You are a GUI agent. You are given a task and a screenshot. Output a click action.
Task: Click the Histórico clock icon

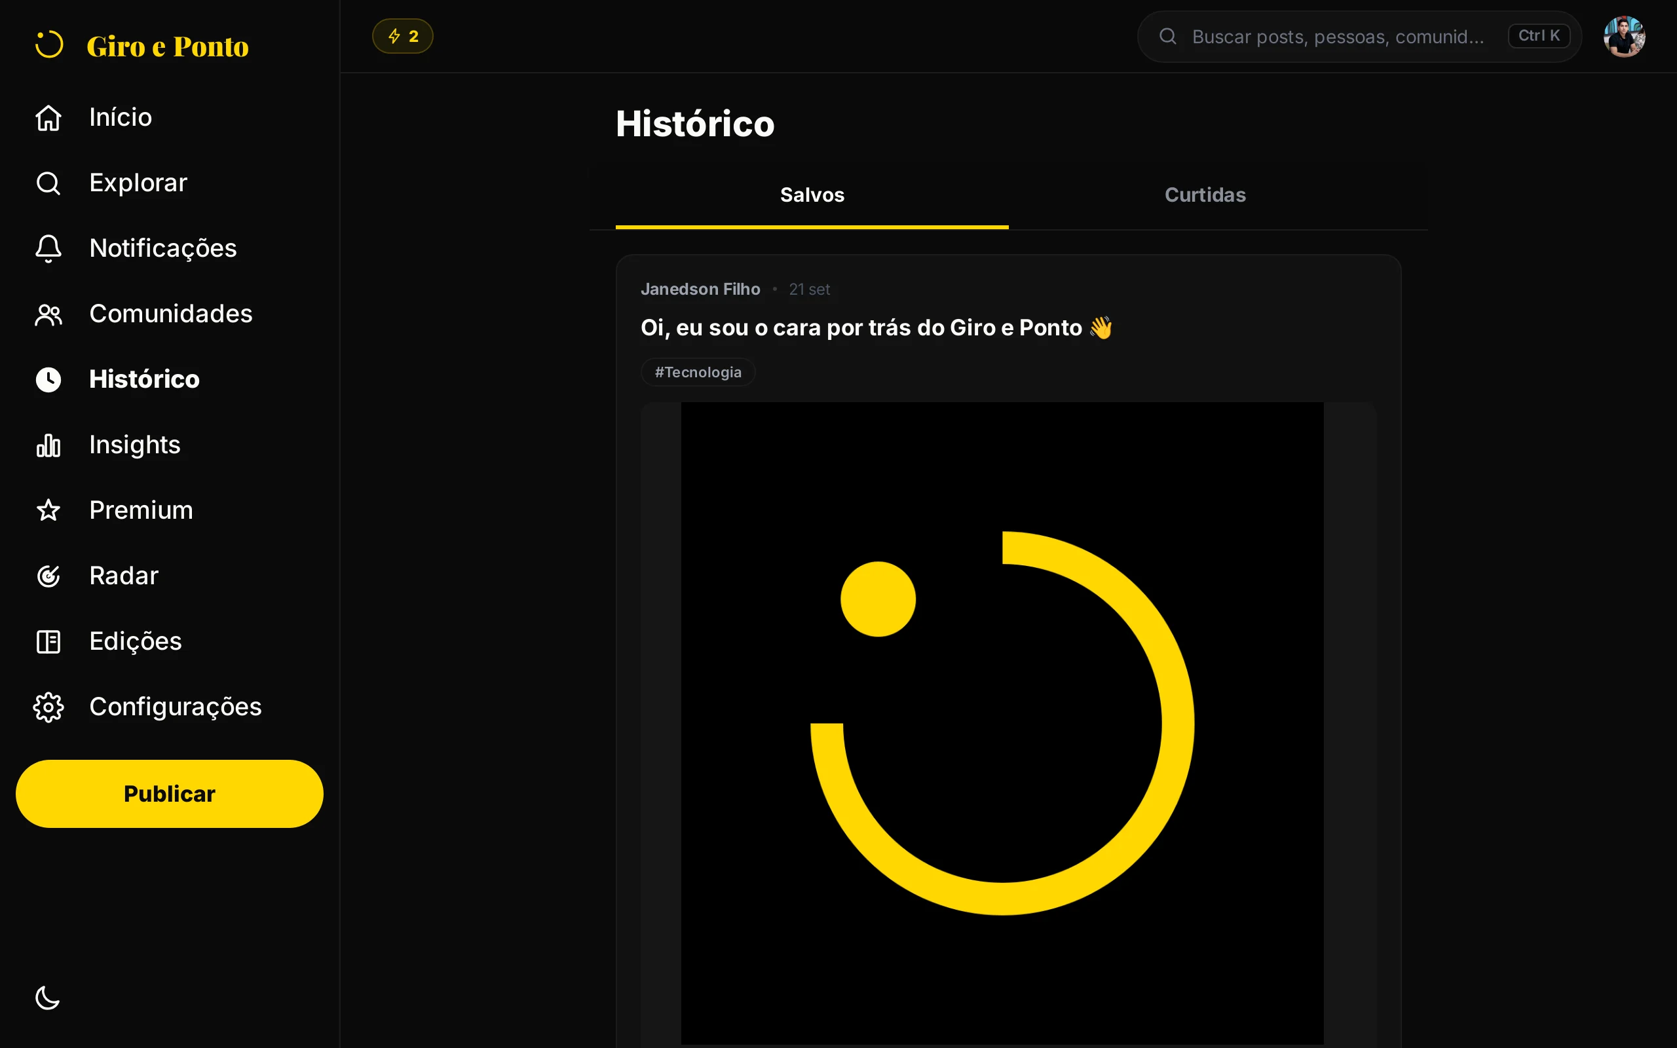coord(48,380)
